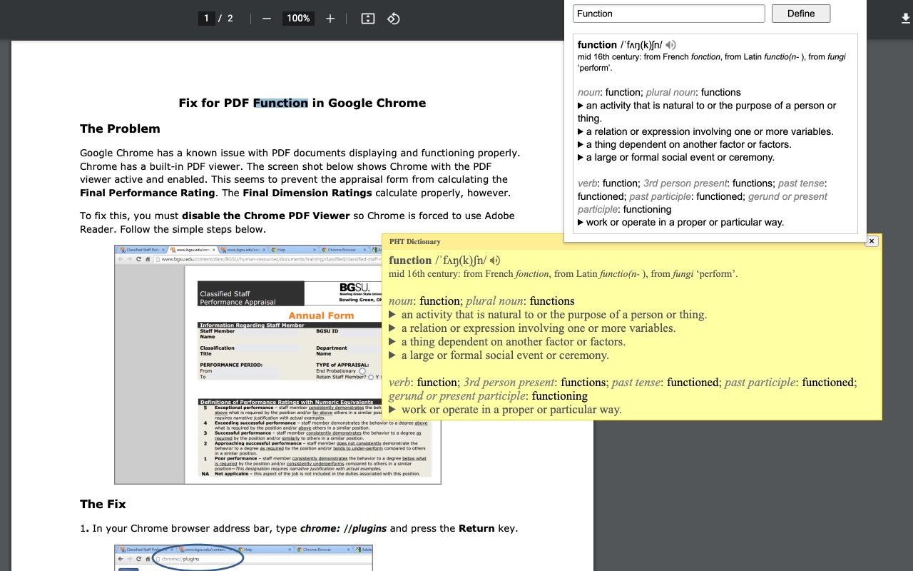
Task: Click the chrome://plugins address bar screenshot
Action: 243,558
